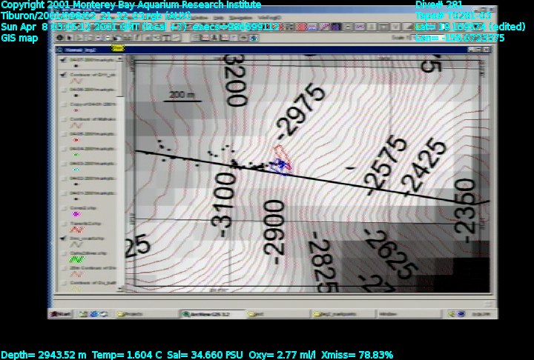534x360 pixels.
Task: Open the Window menu
Action: [199, 17]
